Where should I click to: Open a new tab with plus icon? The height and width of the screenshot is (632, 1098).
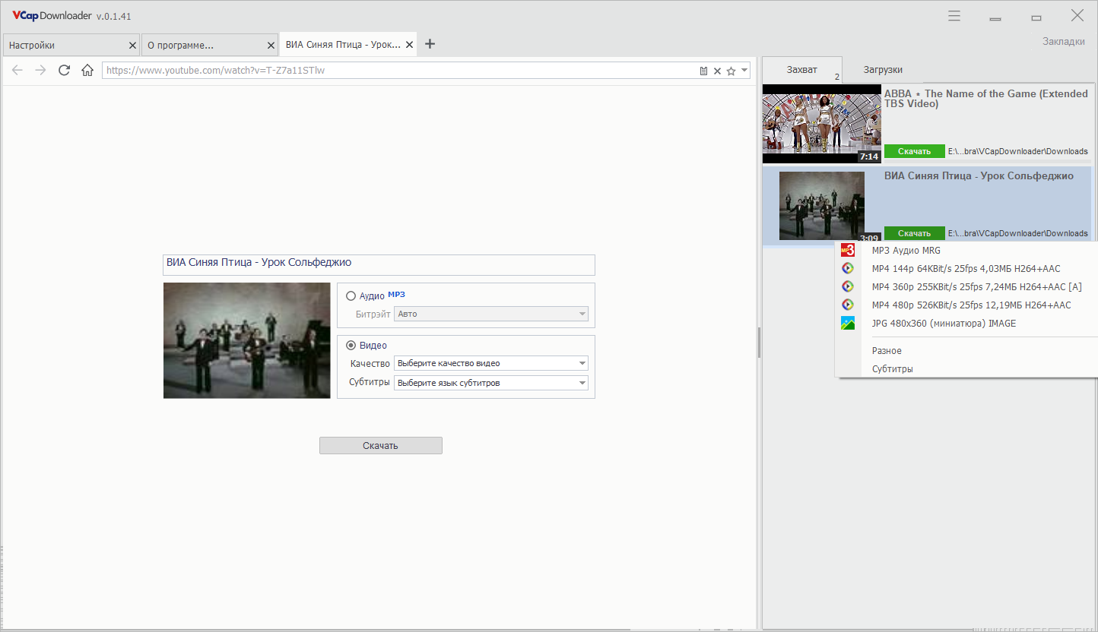tap(430, 44)
